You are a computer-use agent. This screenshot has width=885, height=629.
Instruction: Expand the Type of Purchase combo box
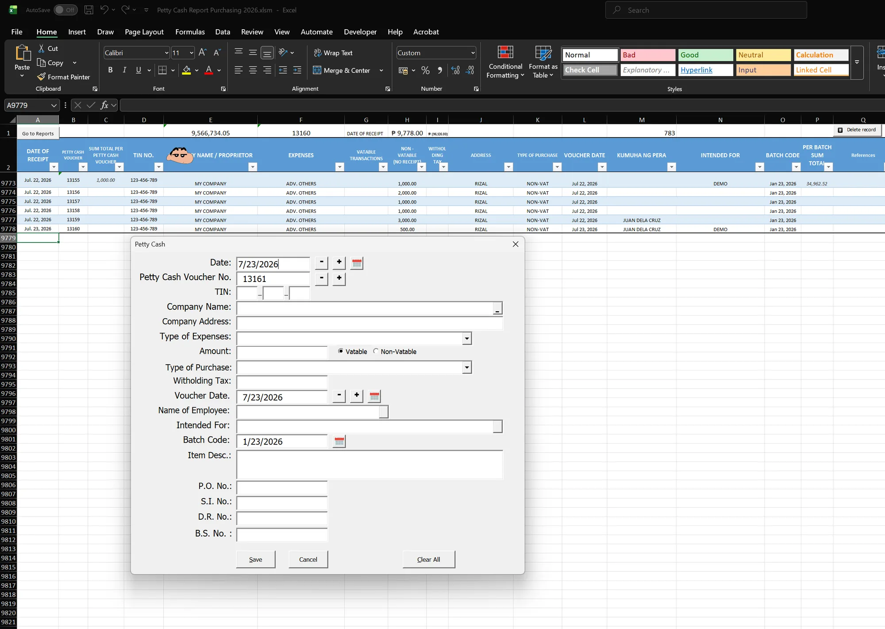[x=467, y=367]
